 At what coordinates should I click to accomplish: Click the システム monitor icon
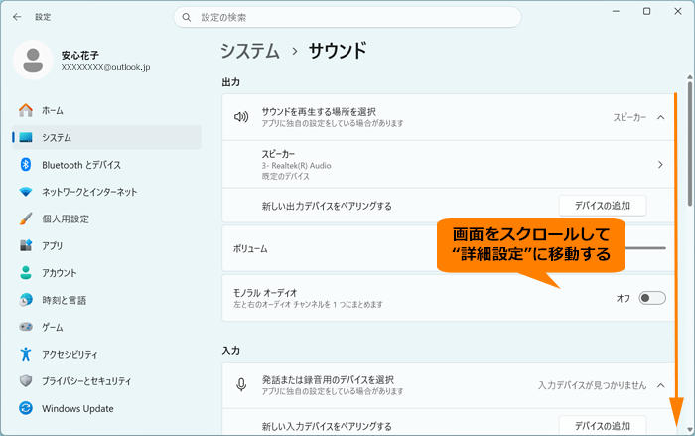(26, 137)
